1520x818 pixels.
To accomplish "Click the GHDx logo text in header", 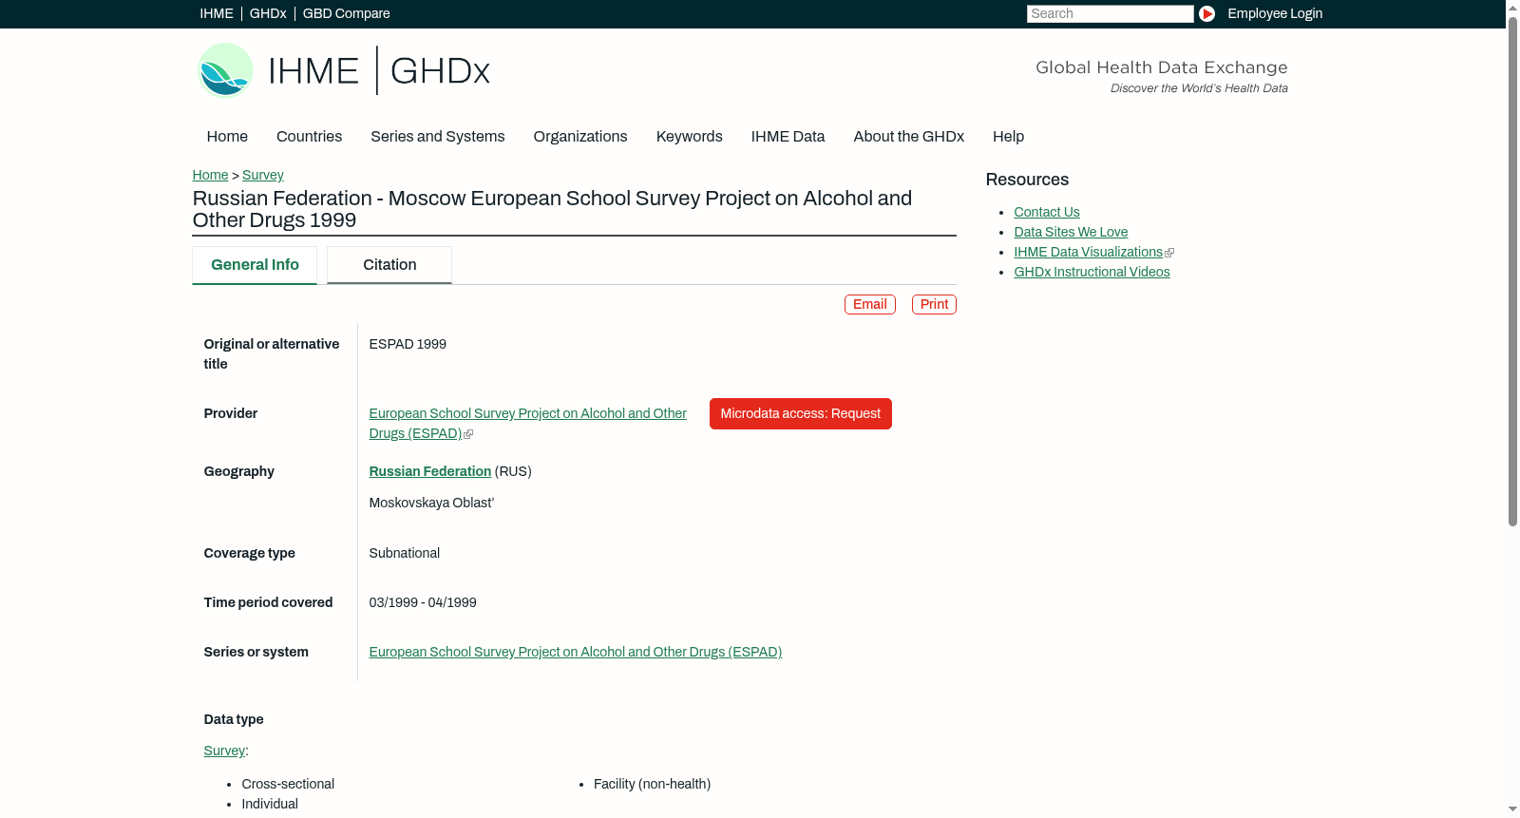I will click(x=440, y=71).
